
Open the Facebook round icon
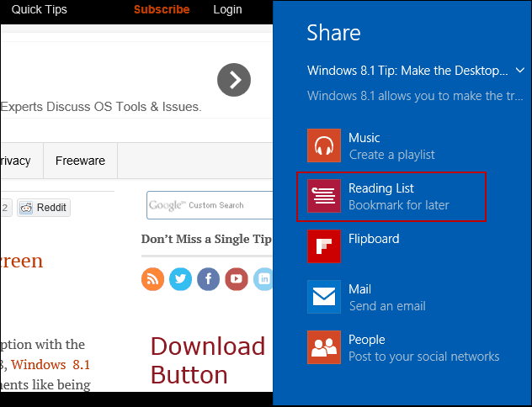coord(208,279)
